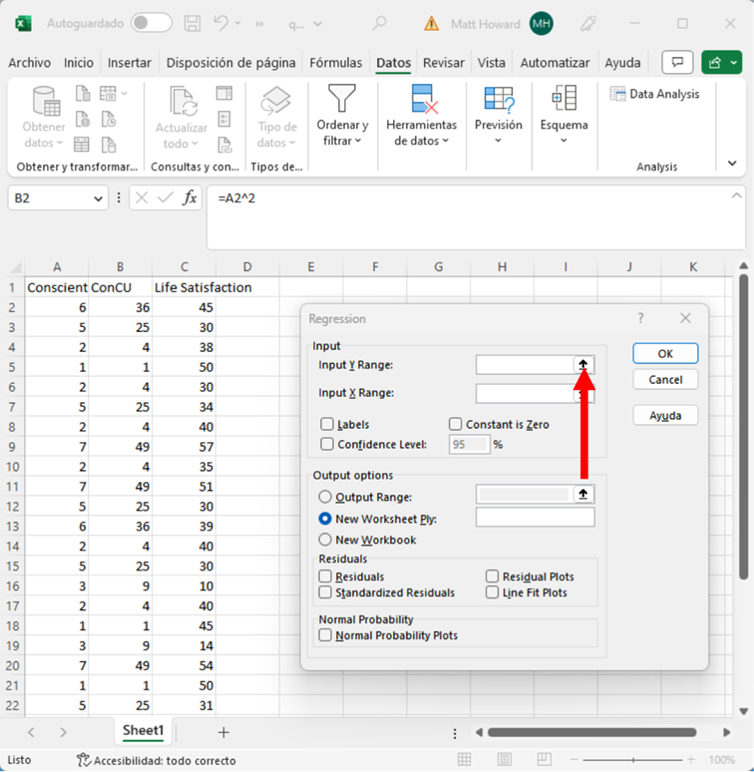Enable the Labels checkbox
The width and height of the screenshot is (754, 772).
point(327,425)
